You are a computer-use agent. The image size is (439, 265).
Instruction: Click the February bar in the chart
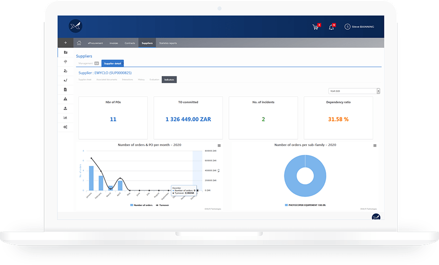tap(101, 183)
